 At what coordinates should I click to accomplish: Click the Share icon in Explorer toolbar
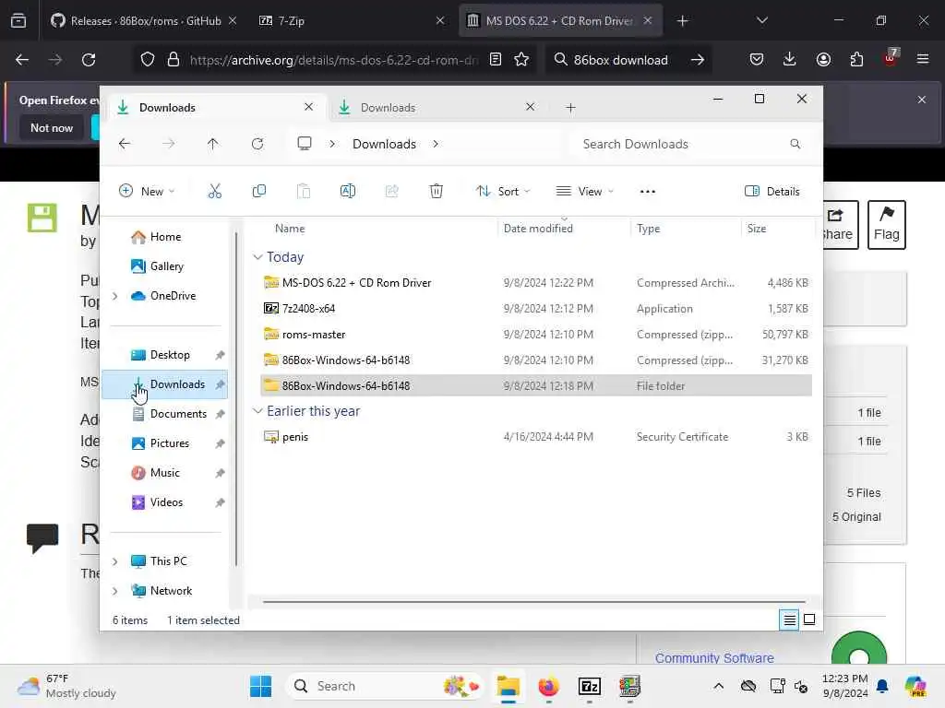coord(391,192)
